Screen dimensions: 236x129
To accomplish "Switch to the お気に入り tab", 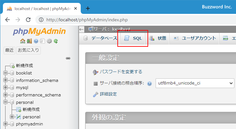I will point(28,50).
